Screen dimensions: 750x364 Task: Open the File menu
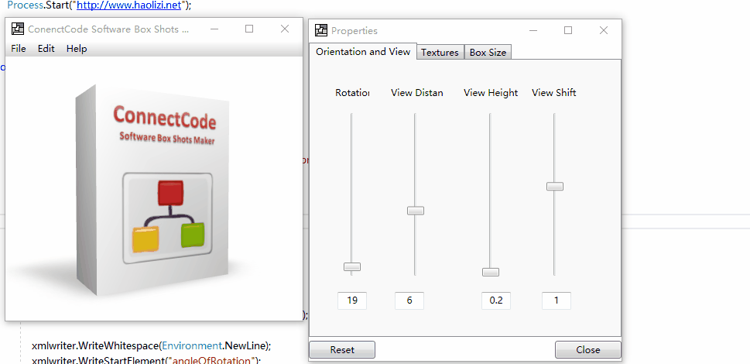[x=18, y=49]
